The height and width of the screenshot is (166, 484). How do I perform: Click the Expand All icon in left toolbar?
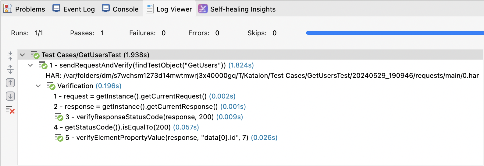click(x=10, y=69)
